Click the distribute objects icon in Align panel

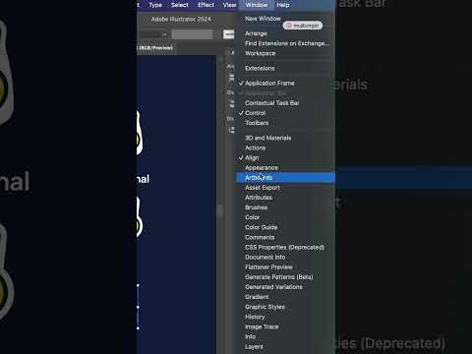(x=232, y=104)
